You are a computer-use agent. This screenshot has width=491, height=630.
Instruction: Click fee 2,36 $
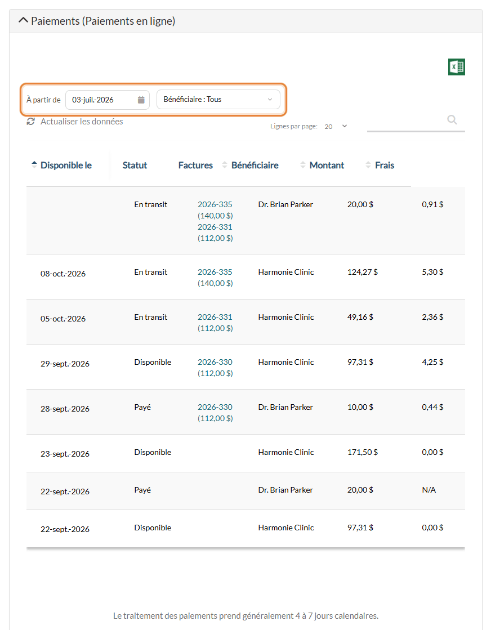[433, 317]
